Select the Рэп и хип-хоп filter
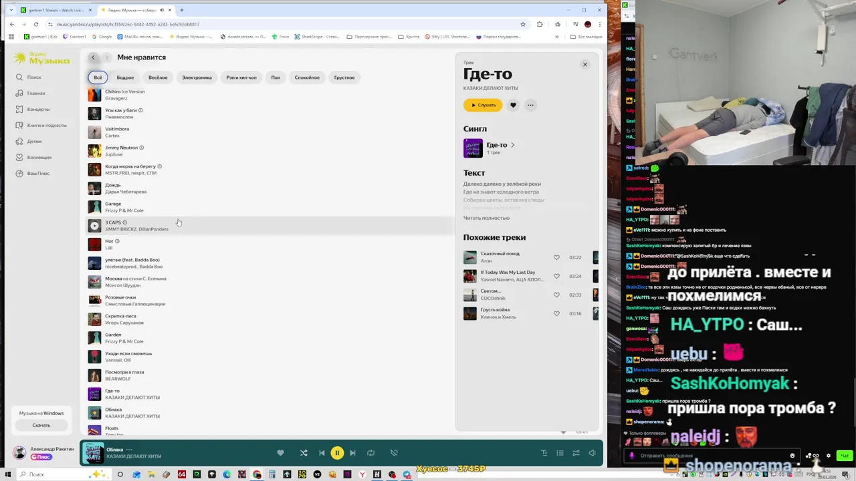 [x=241, y=77]
